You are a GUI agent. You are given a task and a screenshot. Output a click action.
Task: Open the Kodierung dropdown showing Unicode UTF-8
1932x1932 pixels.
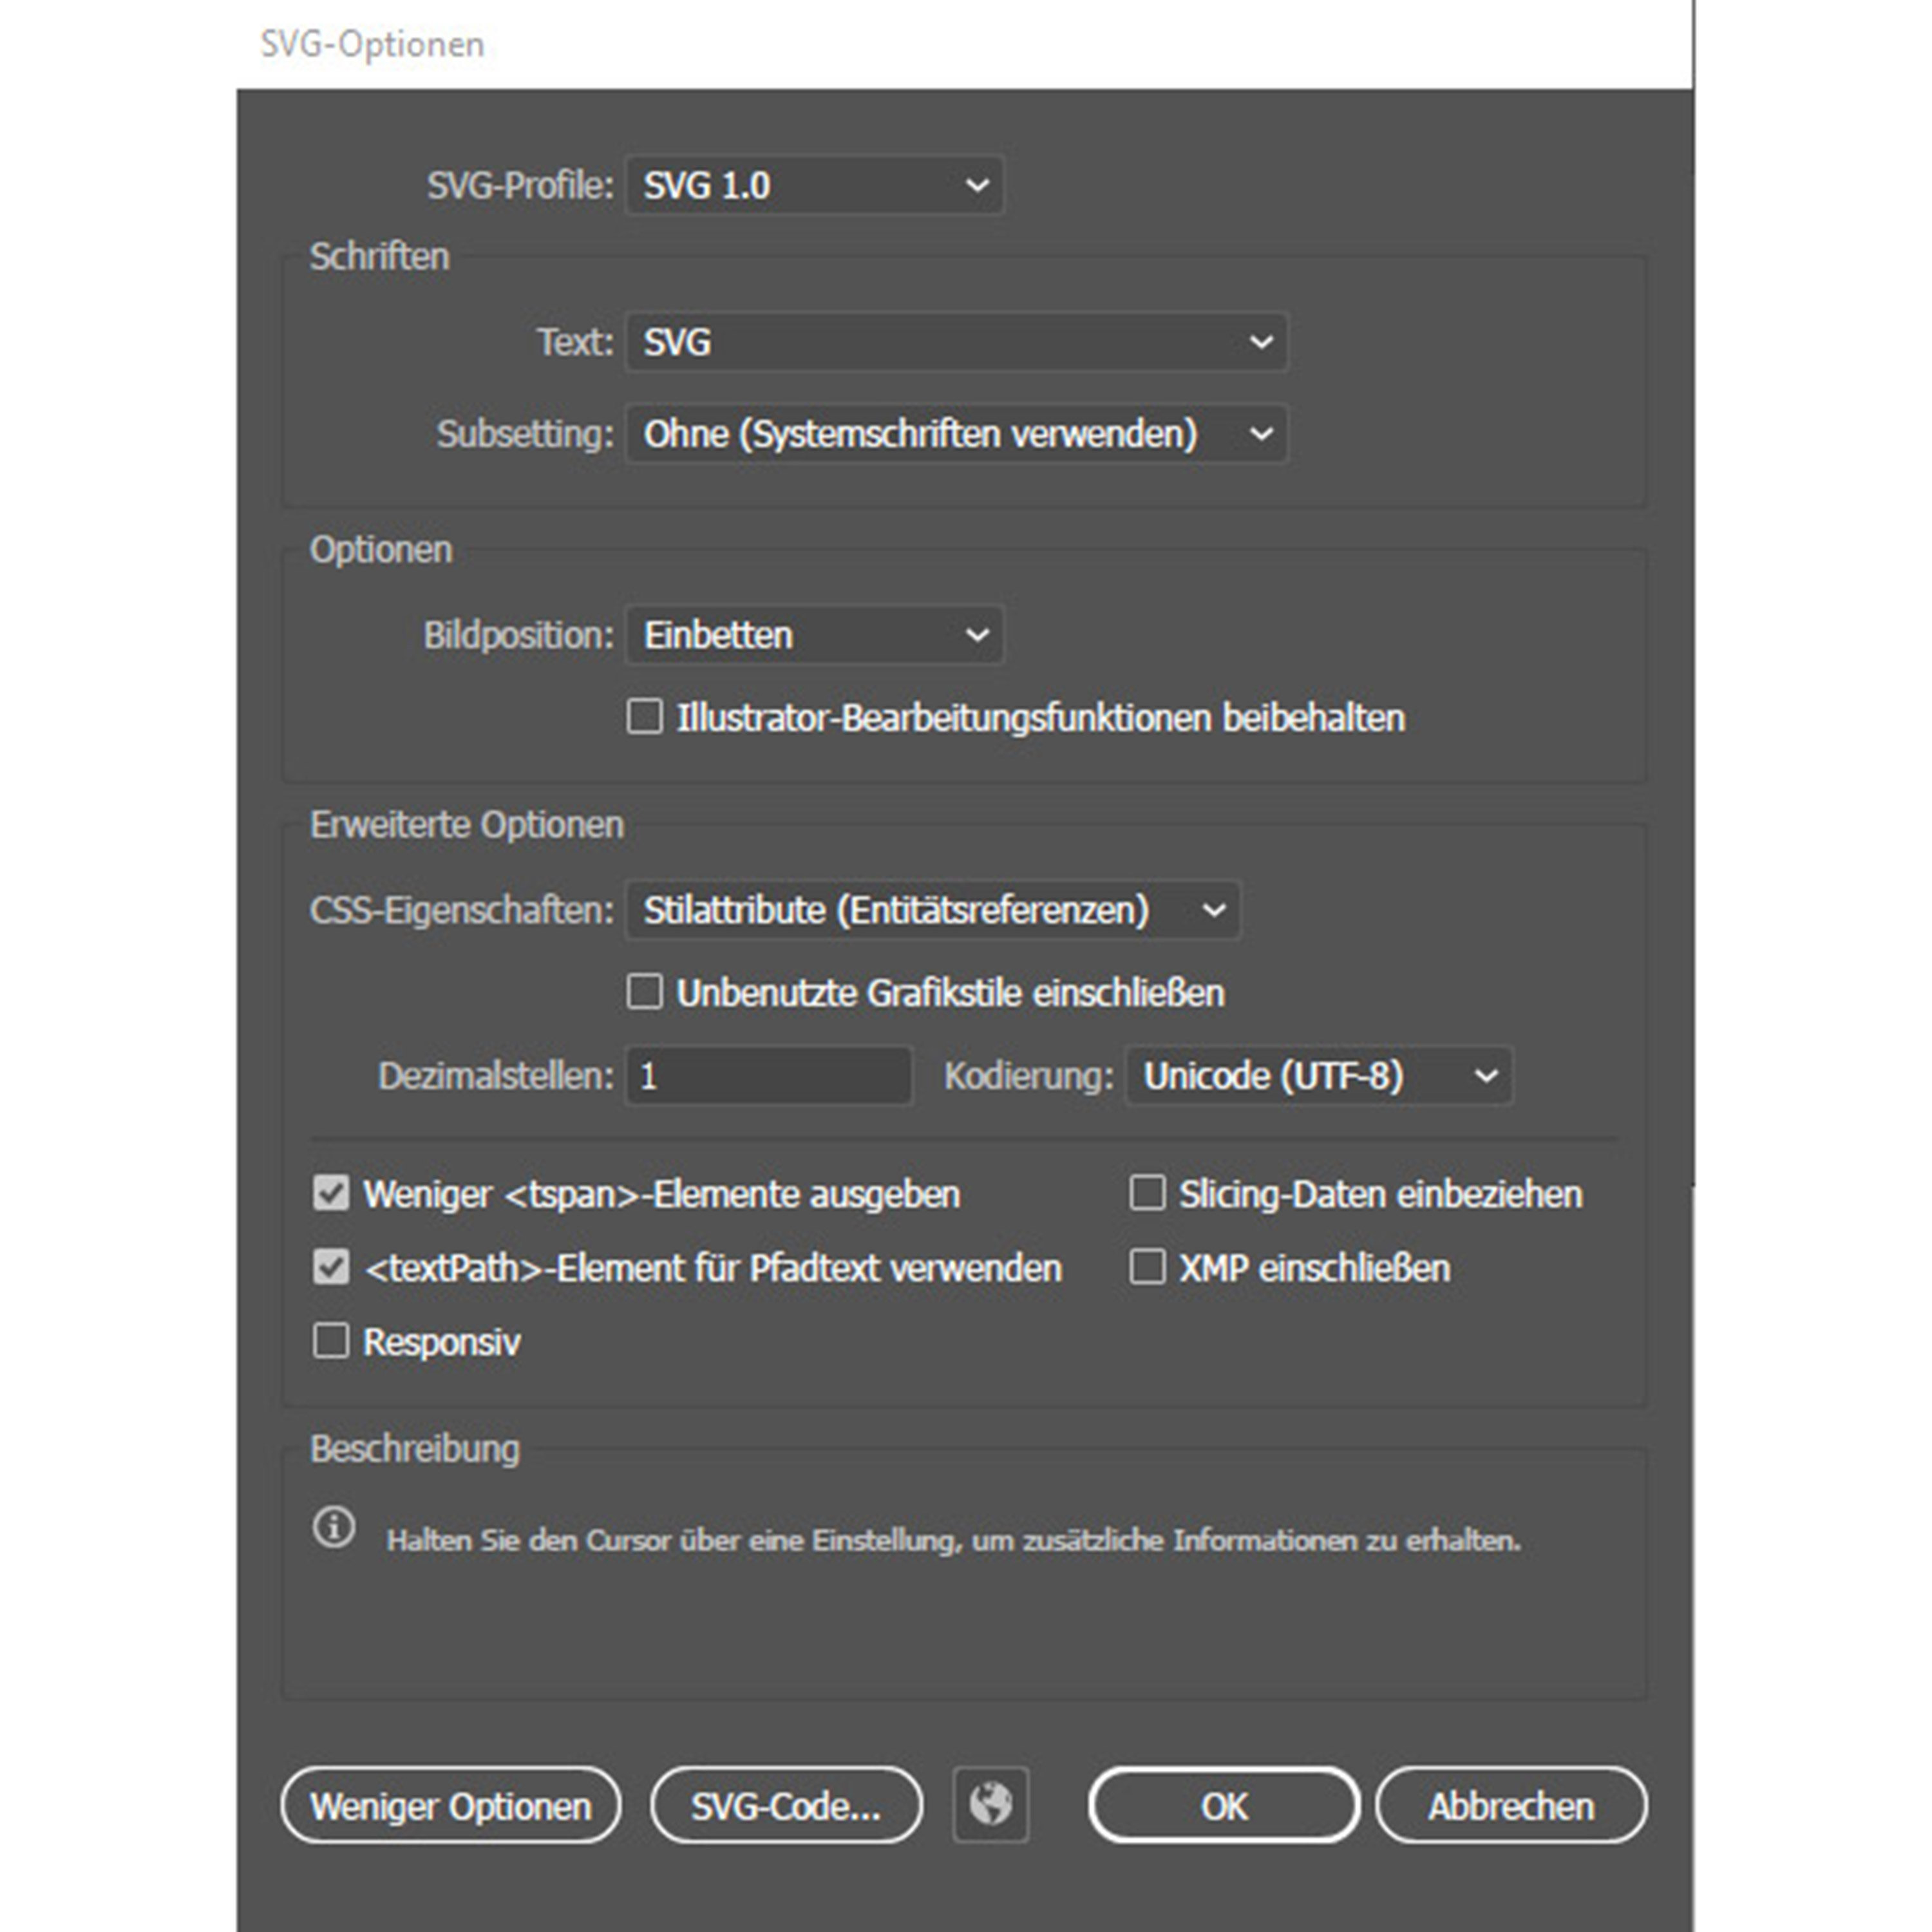tap(1318, 1076)
